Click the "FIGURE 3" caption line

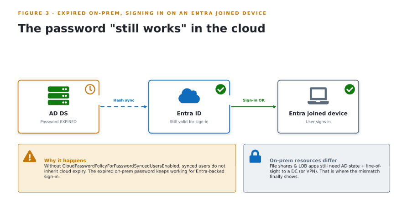click(142, 13)
